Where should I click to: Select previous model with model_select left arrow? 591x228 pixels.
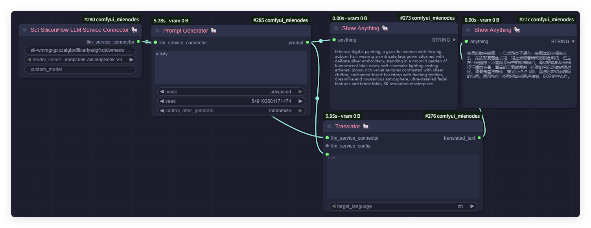click(29, 60)
